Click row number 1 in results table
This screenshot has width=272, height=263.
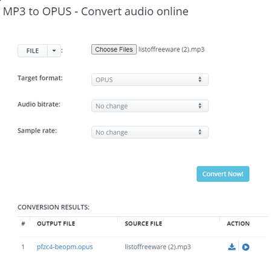click(x=23, y=247)
